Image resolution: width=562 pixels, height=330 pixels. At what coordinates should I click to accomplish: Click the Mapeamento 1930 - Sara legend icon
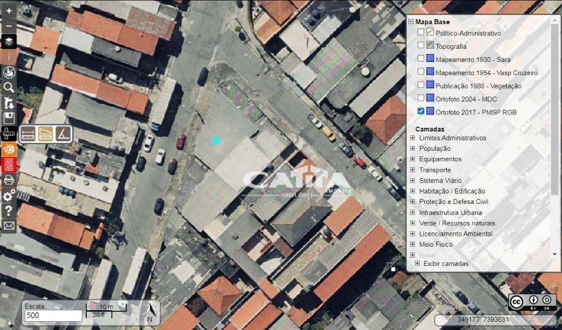[430, 58]
